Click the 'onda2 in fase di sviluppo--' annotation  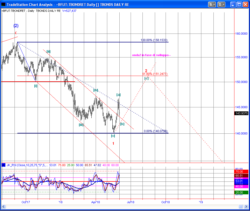[x=151, y=55]
